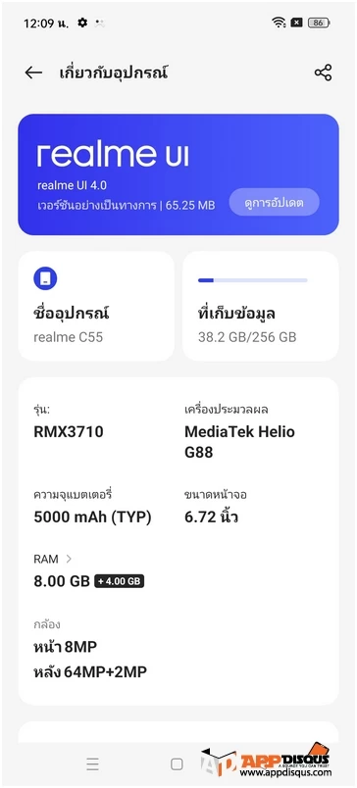The height and width of the screenshot is (788, 357).
Task: Tap the share icon in header
Action: tap(323, 73)
